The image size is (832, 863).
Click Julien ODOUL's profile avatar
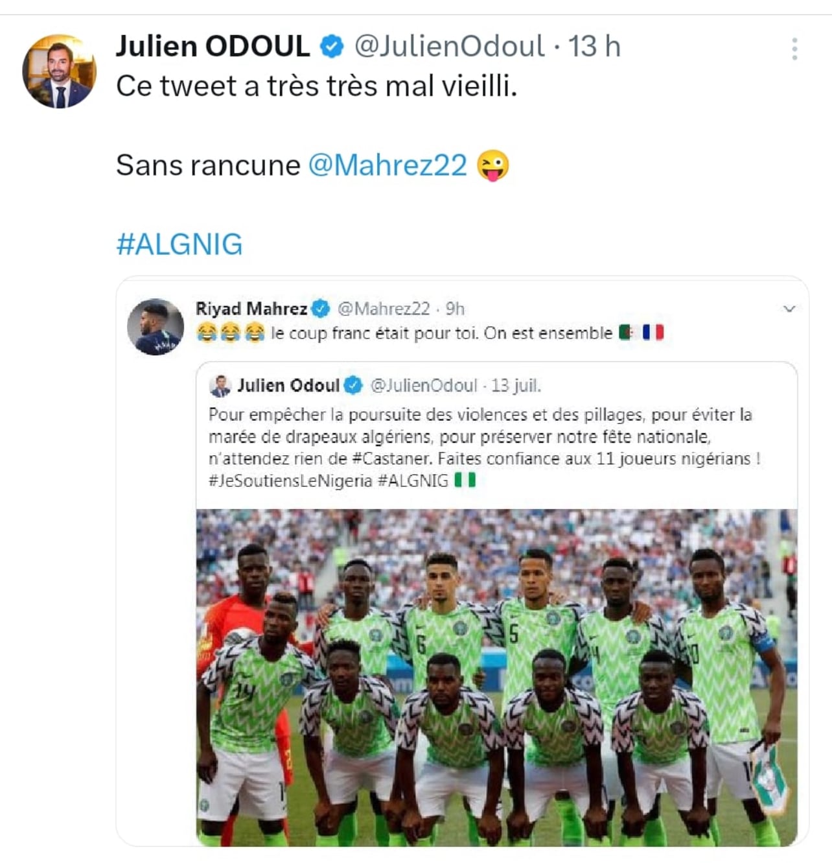coord(59,71)
